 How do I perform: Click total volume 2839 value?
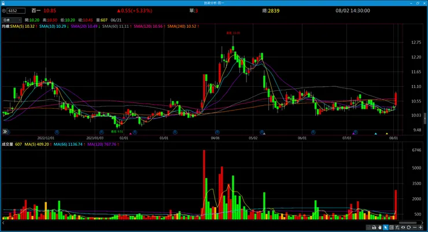(274, 10)
